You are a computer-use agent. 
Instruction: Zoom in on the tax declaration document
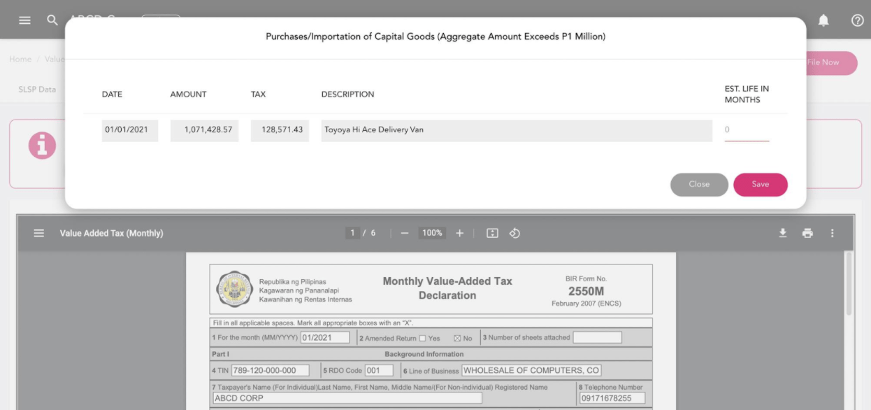click(459, 233)
